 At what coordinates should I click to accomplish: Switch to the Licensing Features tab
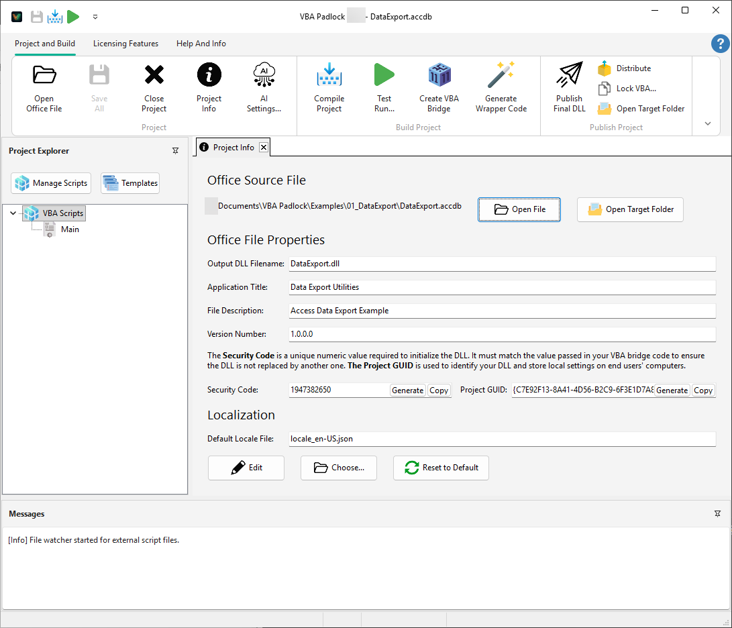125,44
